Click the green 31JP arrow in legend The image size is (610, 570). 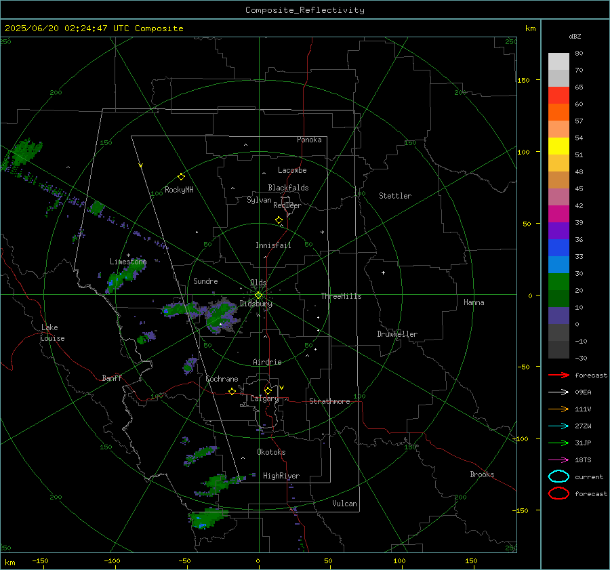(x=558, y=443)
